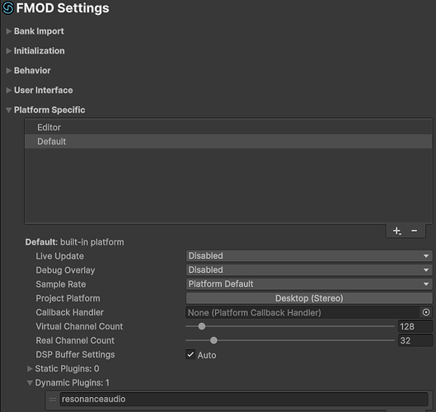Click the Virtual Channel Count slider handle

pyautogui.click(x=202, y=326)
